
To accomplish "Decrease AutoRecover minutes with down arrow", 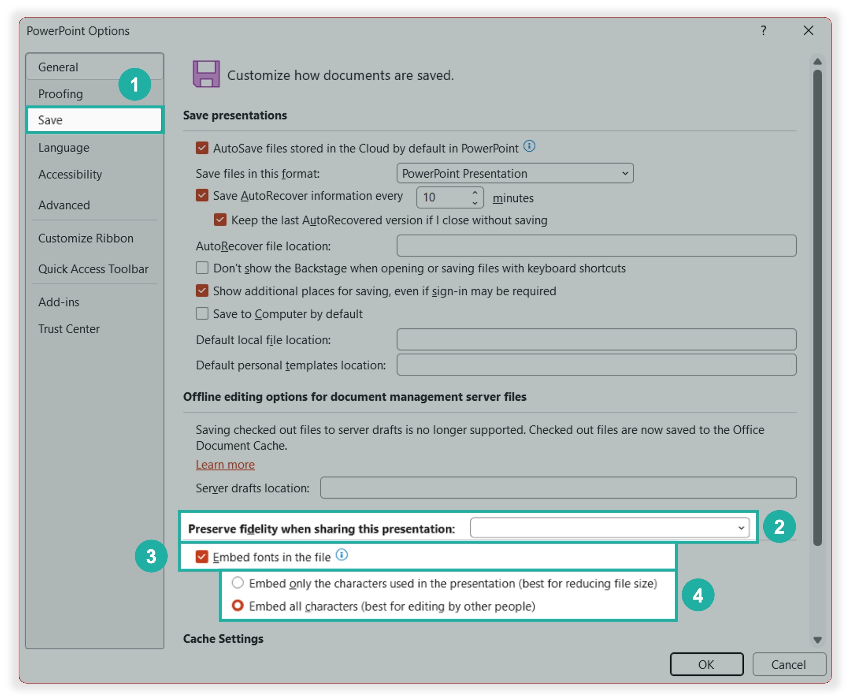I will pos(475,203).
